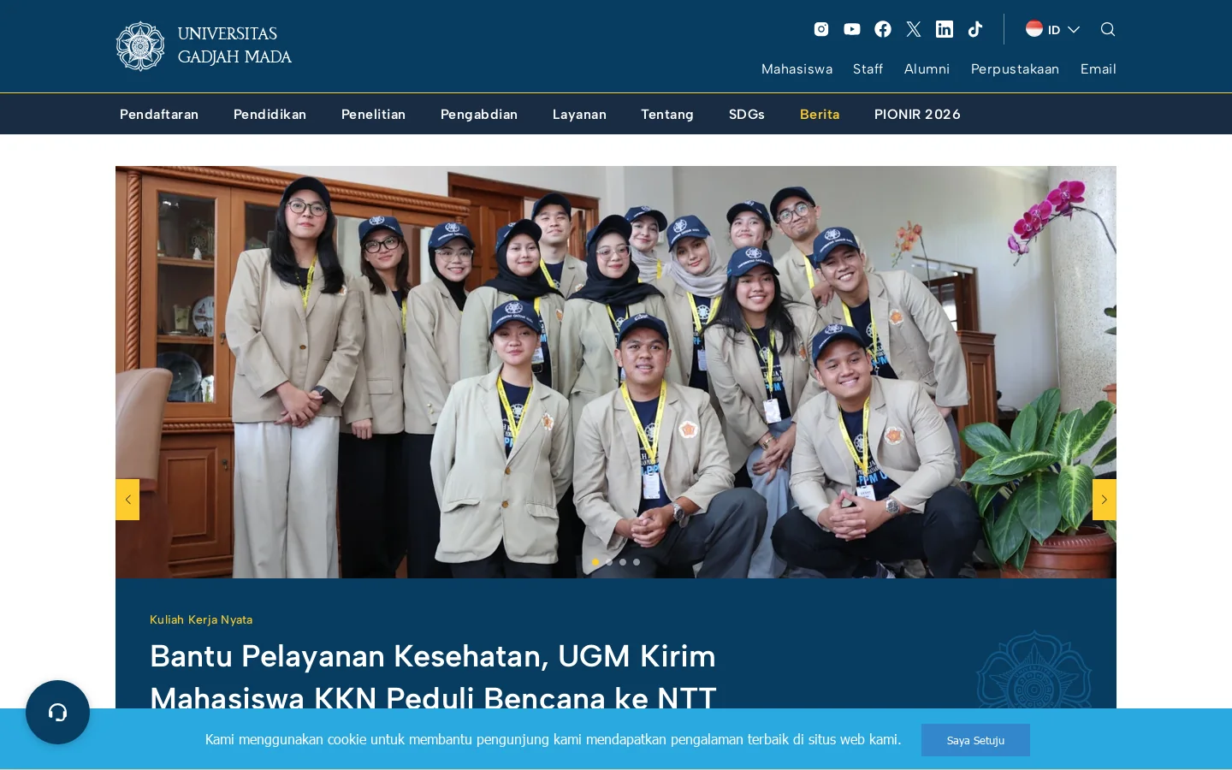The height and width of the screenshot is (770, 1232).
Task: Open the Pendaftaran menu
Action: click(159, 114)
